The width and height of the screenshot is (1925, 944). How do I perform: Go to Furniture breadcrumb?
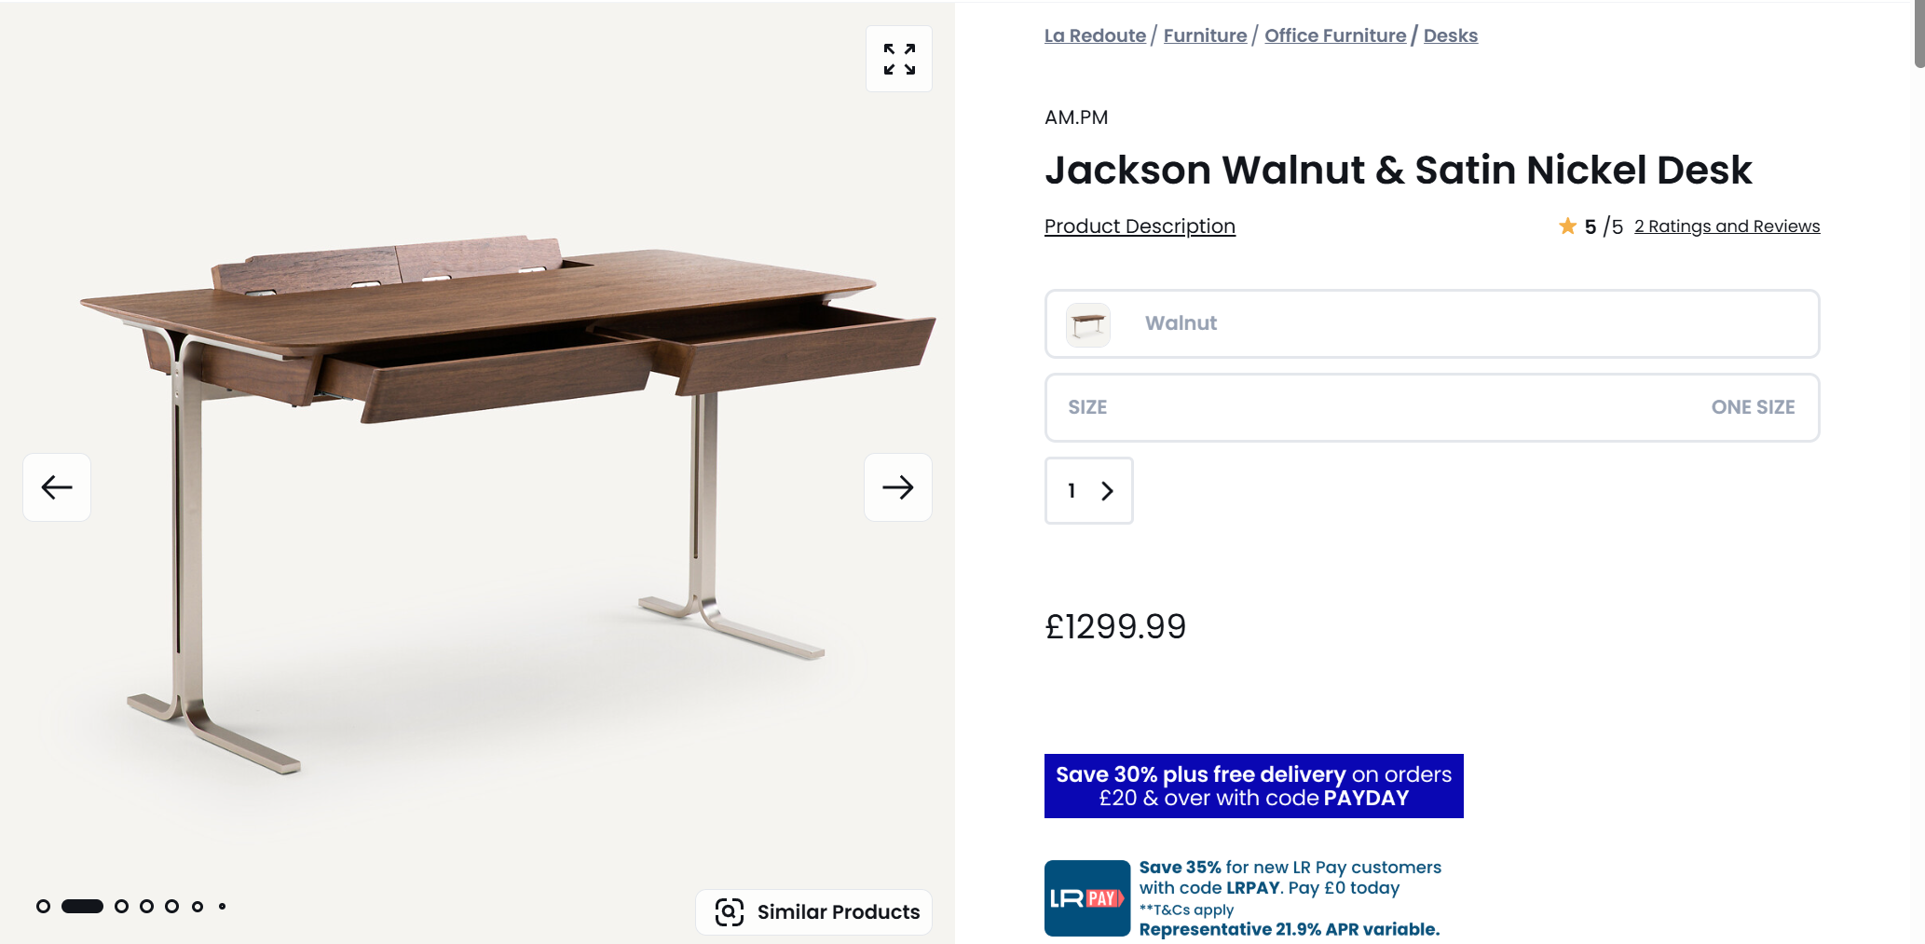(x=1205, y=35)
